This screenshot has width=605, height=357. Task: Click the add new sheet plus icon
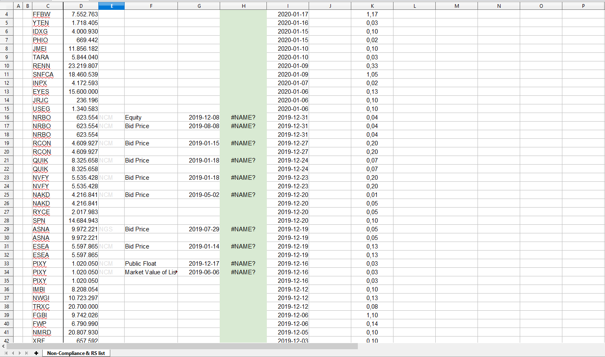pyautogui.click(x=36, y=353)
